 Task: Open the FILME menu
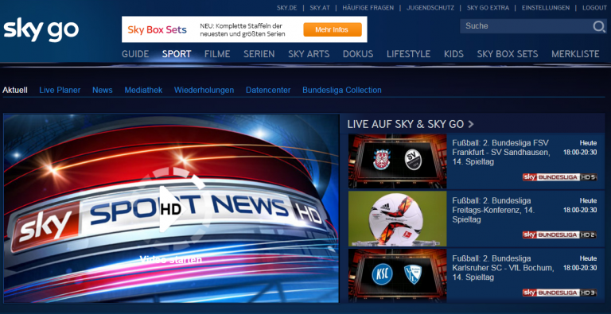[217, 54]
